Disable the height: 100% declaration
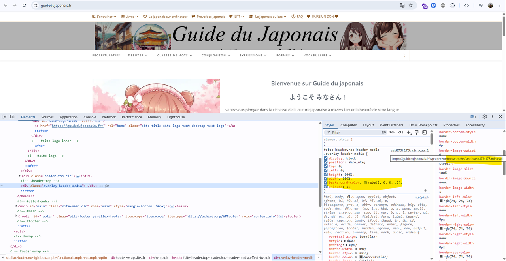 click(326, 175)
